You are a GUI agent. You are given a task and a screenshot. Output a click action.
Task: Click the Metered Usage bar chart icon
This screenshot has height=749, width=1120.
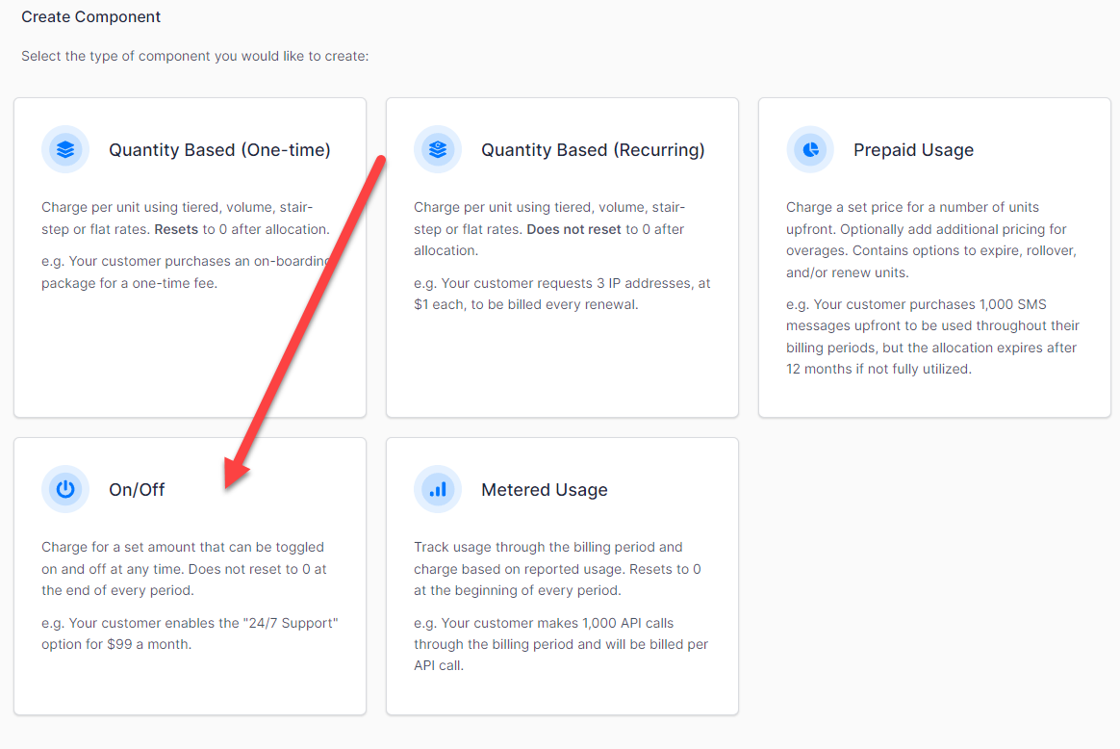tap(438, 490)
